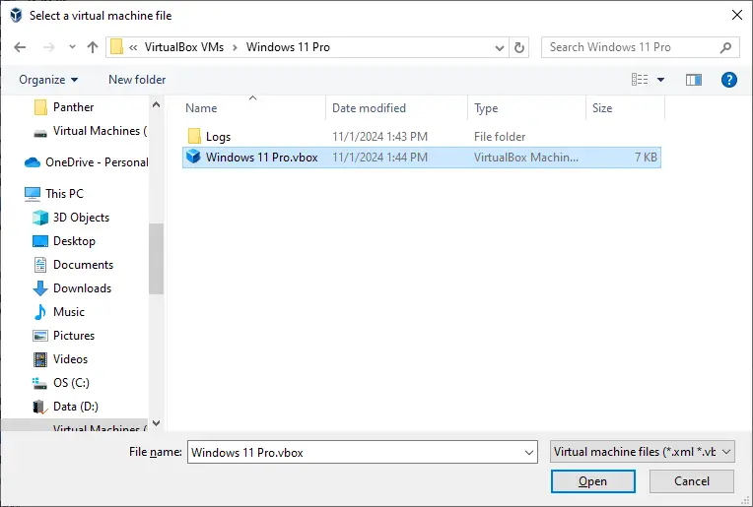
Task: Sort by the Type column header
Action: pos(486,108)
